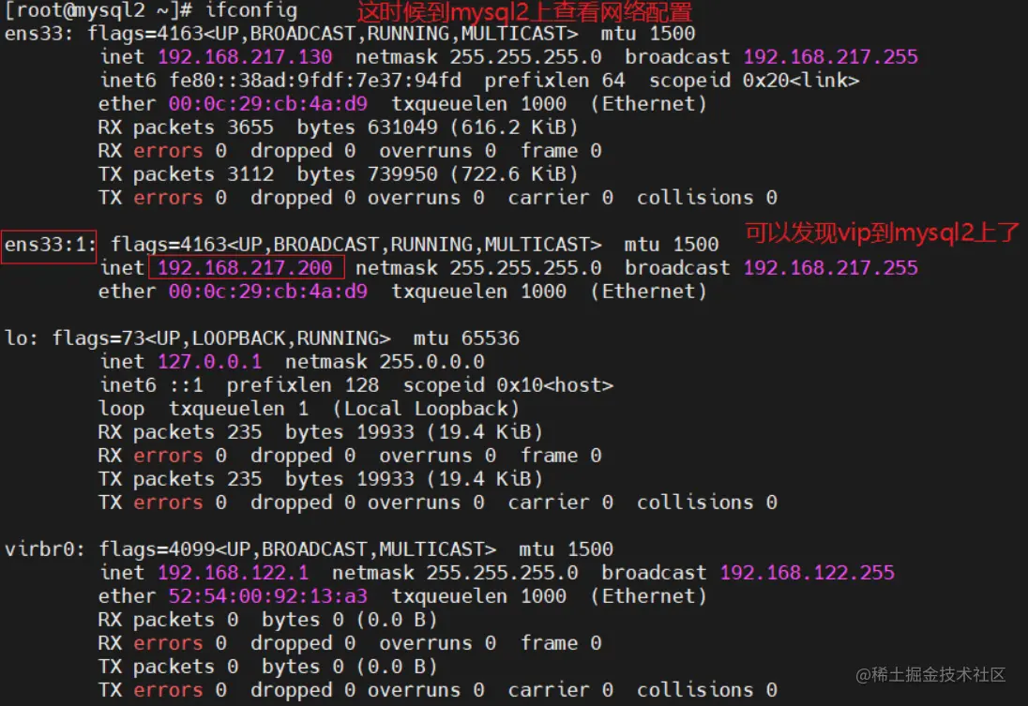Click the ens33:1 broadcast 192.168.217.255
The image size is (1028, 706).
(831, 268)
